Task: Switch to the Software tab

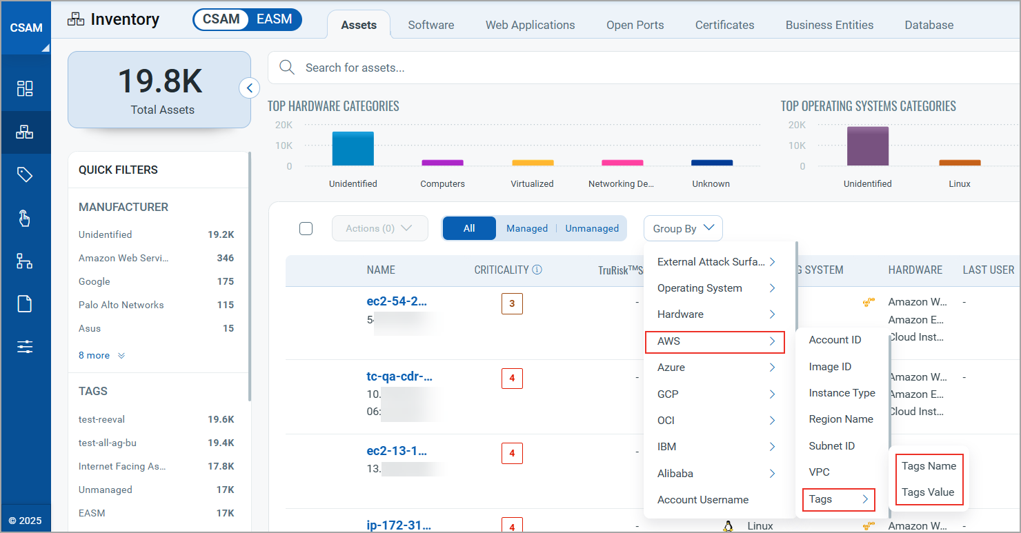Action: tap(431, 25)
